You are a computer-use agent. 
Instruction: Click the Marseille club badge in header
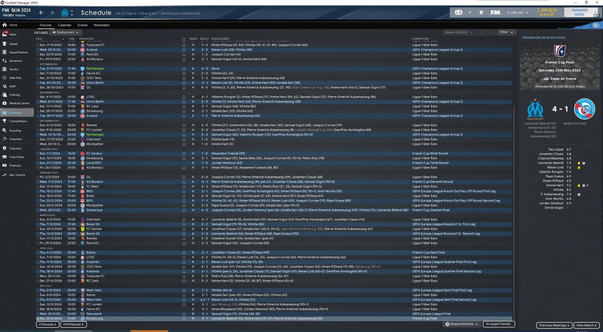65,13
